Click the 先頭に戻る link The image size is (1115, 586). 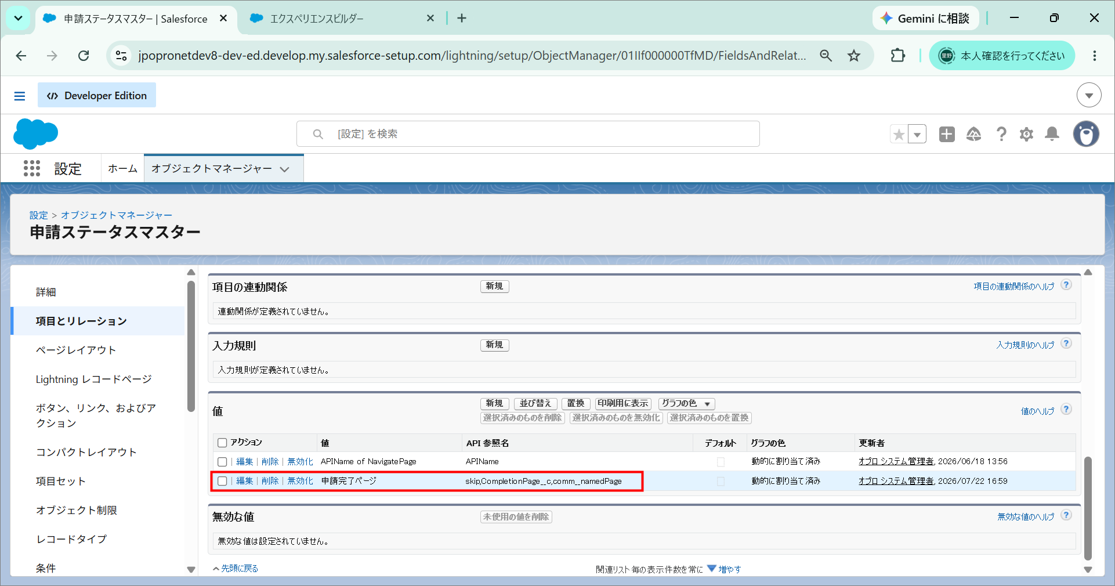[x=239, y=569]
